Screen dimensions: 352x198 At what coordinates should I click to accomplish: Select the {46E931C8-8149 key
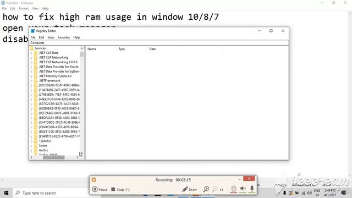59,99
